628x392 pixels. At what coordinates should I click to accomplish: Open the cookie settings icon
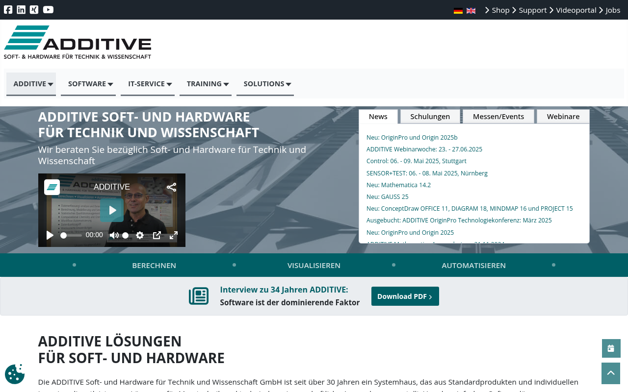pos(15,374)
